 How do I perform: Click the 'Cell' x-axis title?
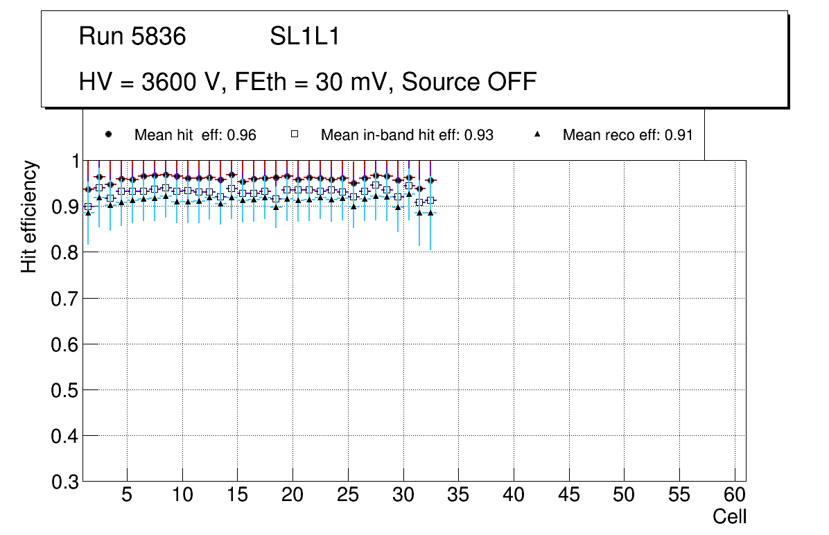point(729,516)
